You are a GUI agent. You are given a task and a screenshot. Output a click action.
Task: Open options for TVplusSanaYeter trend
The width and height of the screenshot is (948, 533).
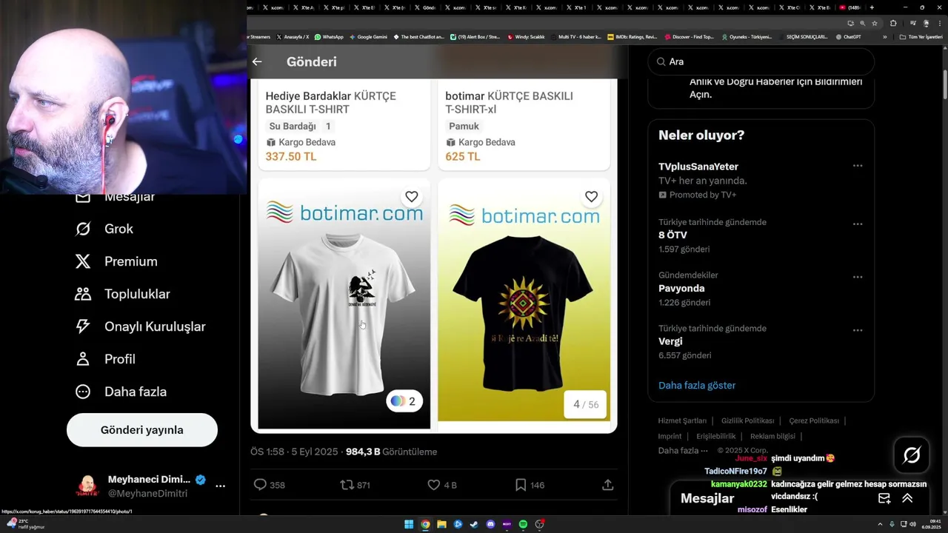click(858, 166)
